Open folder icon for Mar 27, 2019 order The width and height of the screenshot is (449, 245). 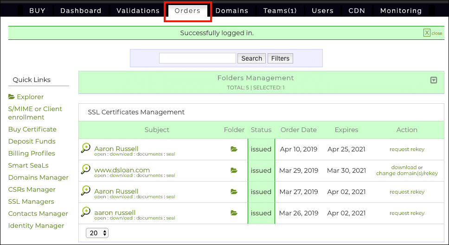pos(234,192)
